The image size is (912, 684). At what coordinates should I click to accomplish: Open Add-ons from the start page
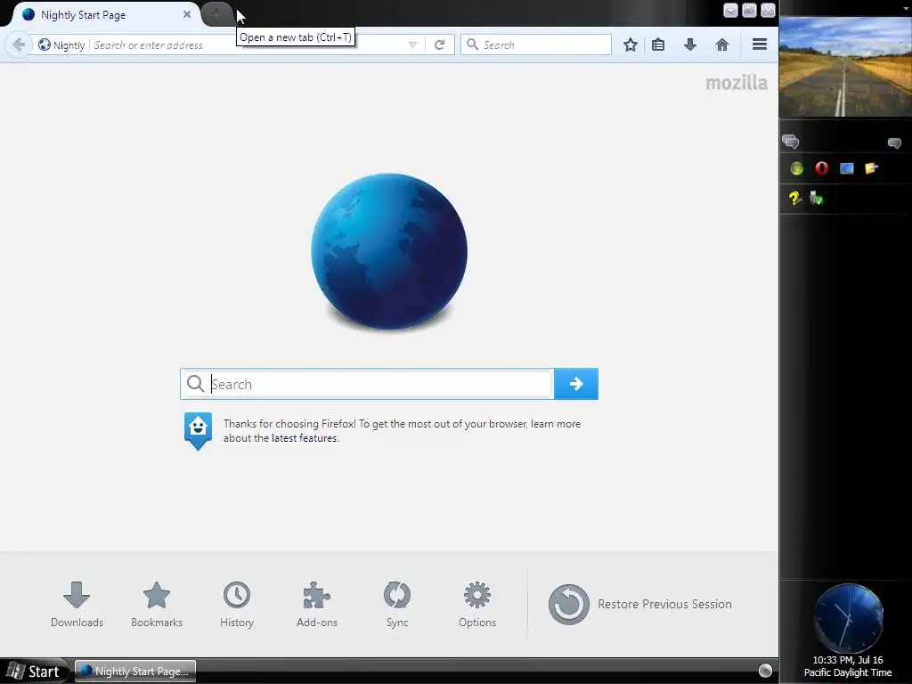(317, 605)
